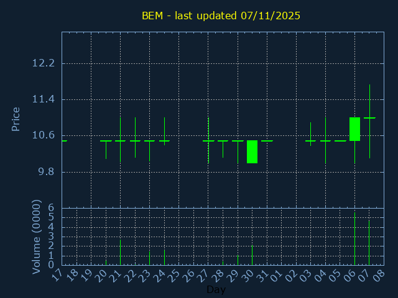Screen dimensions: 398x298
Task: Click the 9.8 price tick label
Action: click(45, 172)
